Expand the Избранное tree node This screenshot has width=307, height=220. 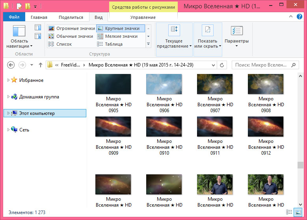point(9,80)
